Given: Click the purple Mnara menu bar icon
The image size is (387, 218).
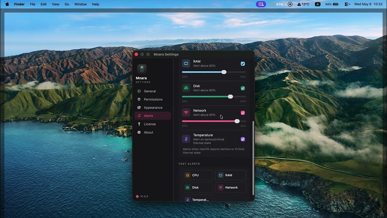Looking at the screenshot, I should tap(261, 4).
